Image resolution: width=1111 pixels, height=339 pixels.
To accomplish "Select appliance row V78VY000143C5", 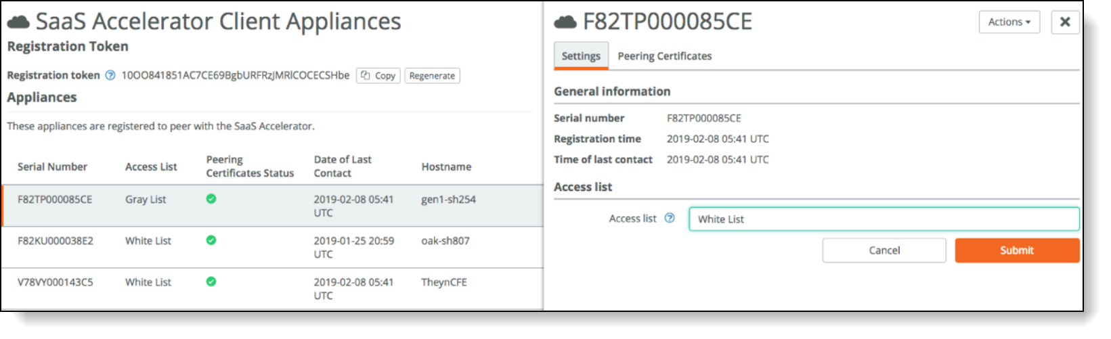I will (x=273, y=288).
